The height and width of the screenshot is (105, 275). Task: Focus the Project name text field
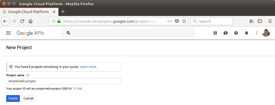[x=63, y=81]
